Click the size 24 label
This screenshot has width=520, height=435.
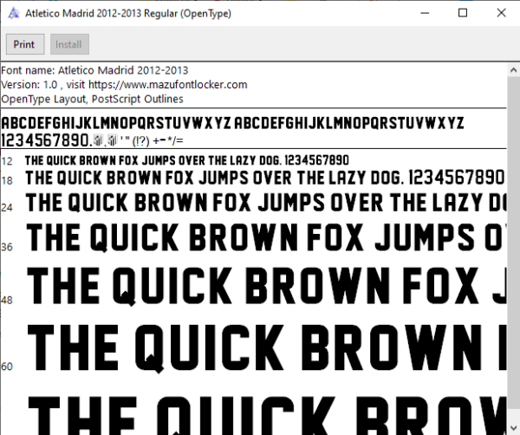[x=7, y=208]
